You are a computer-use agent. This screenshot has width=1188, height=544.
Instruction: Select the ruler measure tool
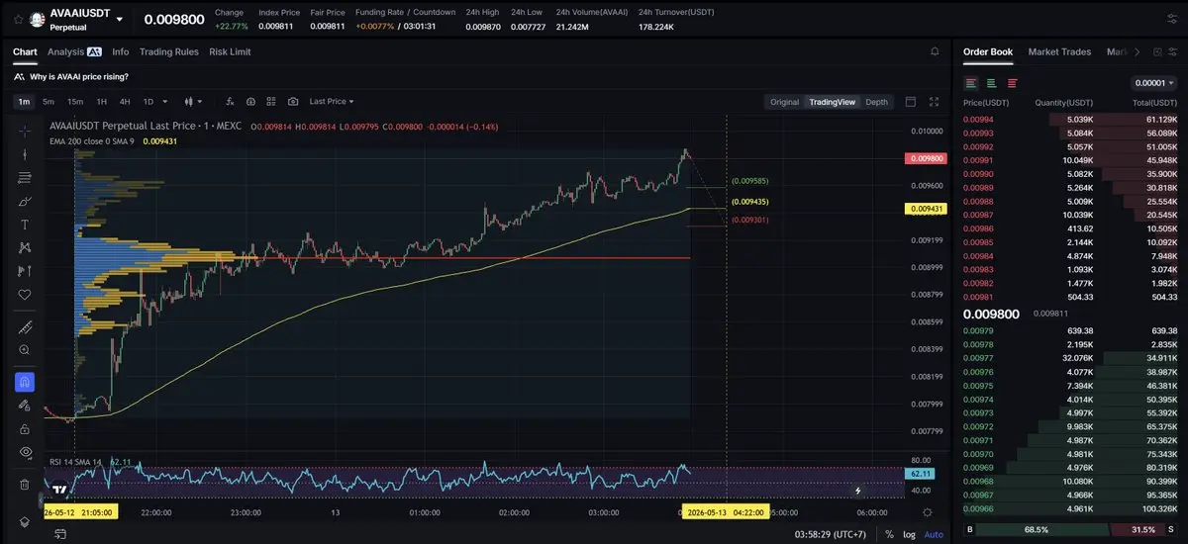[25, 327]
